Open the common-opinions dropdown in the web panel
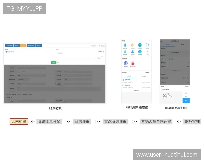Viewport: 204px width, 163px height. click(x=101, y=51)
